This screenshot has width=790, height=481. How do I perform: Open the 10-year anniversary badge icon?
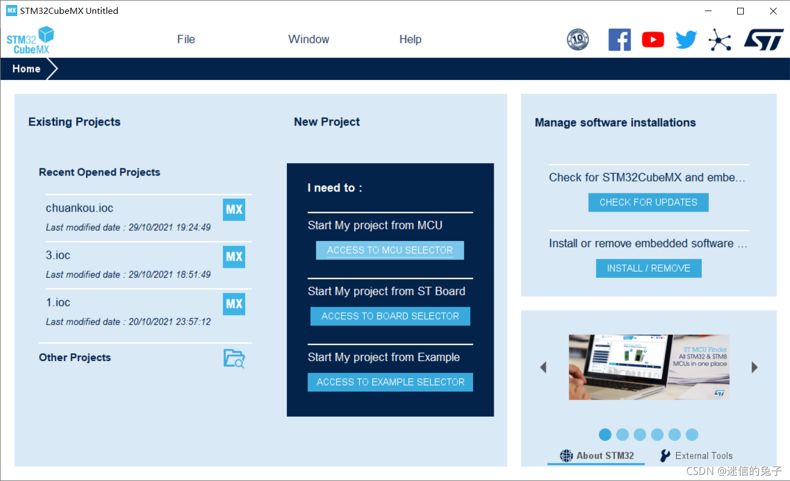click(x=578, y=39)
